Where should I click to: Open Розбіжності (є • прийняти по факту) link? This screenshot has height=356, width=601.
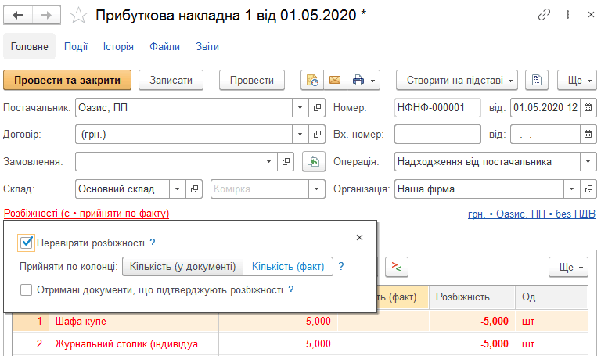86,213
